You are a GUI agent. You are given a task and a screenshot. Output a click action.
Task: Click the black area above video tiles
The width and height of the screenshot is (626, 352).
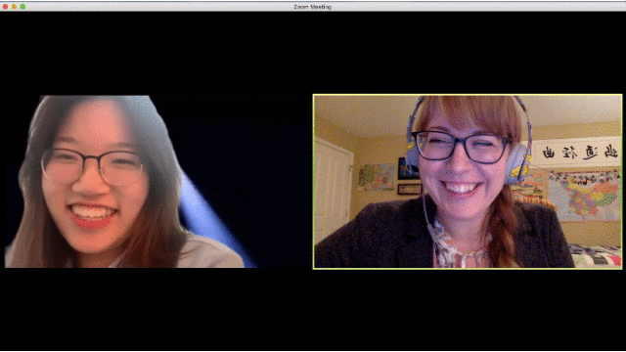point(313,52)
